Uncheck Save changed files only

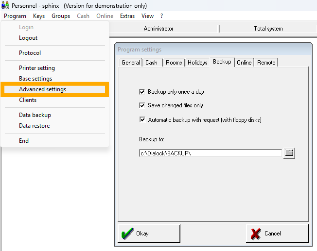(x=142, y=105)
